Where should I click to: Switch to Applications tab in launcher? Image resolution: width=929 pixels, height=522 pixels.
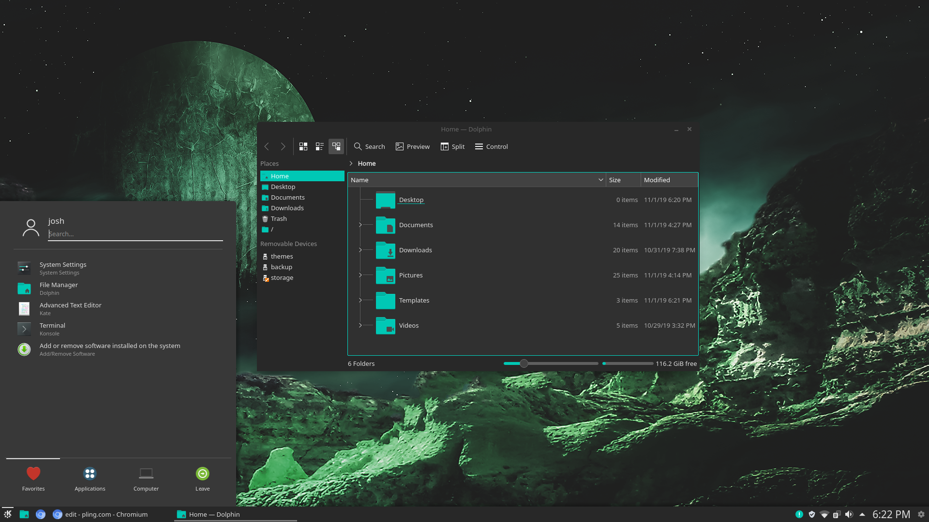click(90, 478)
